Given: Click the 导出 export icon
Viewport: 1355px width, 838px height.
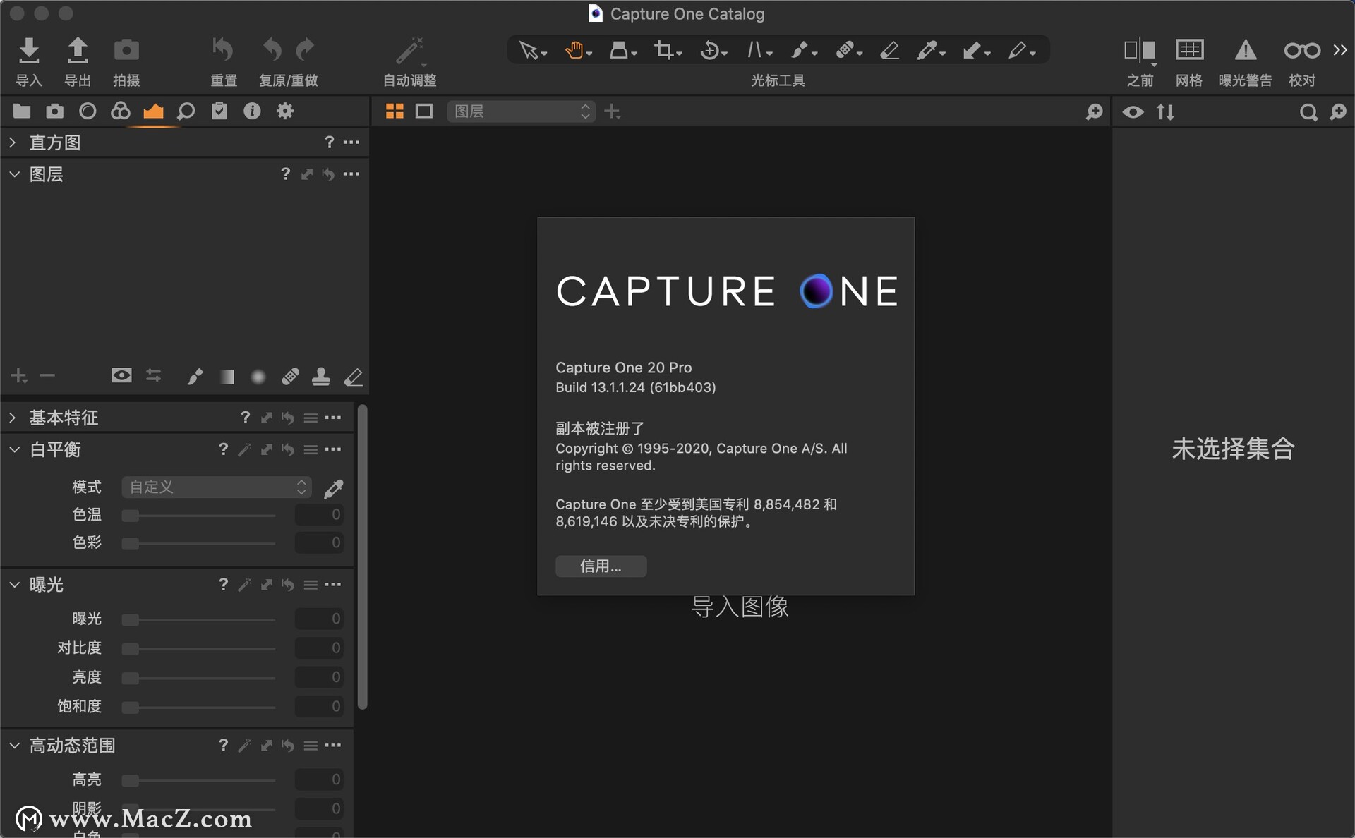Looking at the screenshot, I should tap(78, 50).
